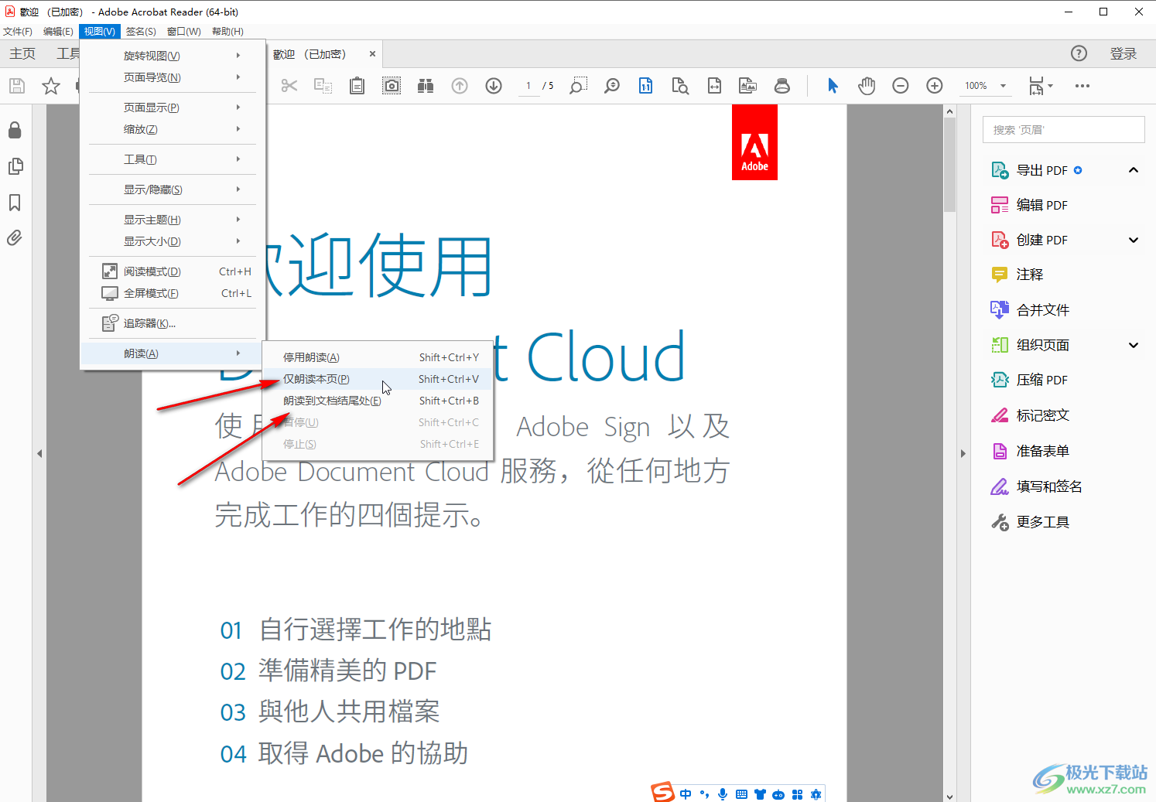Zoom in with plus icon
This screenshot has width=1156, height=802.
[x=935, y=86]
